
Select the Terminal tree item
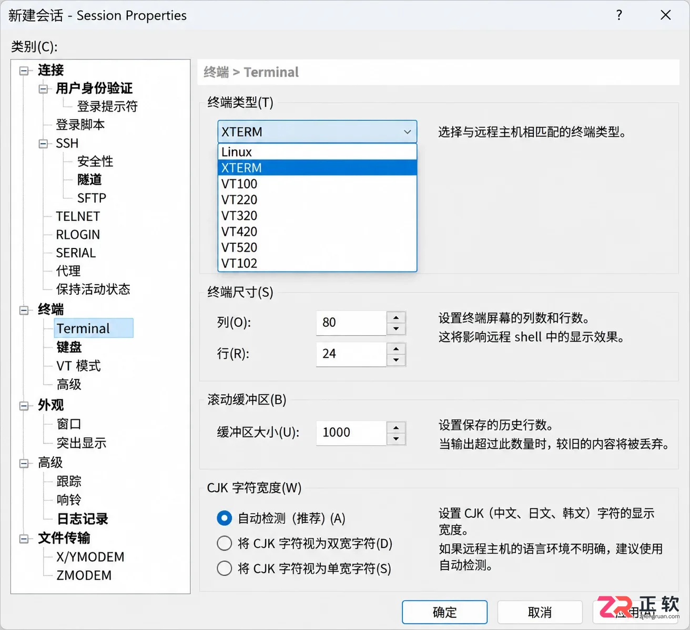coord(93,328)
